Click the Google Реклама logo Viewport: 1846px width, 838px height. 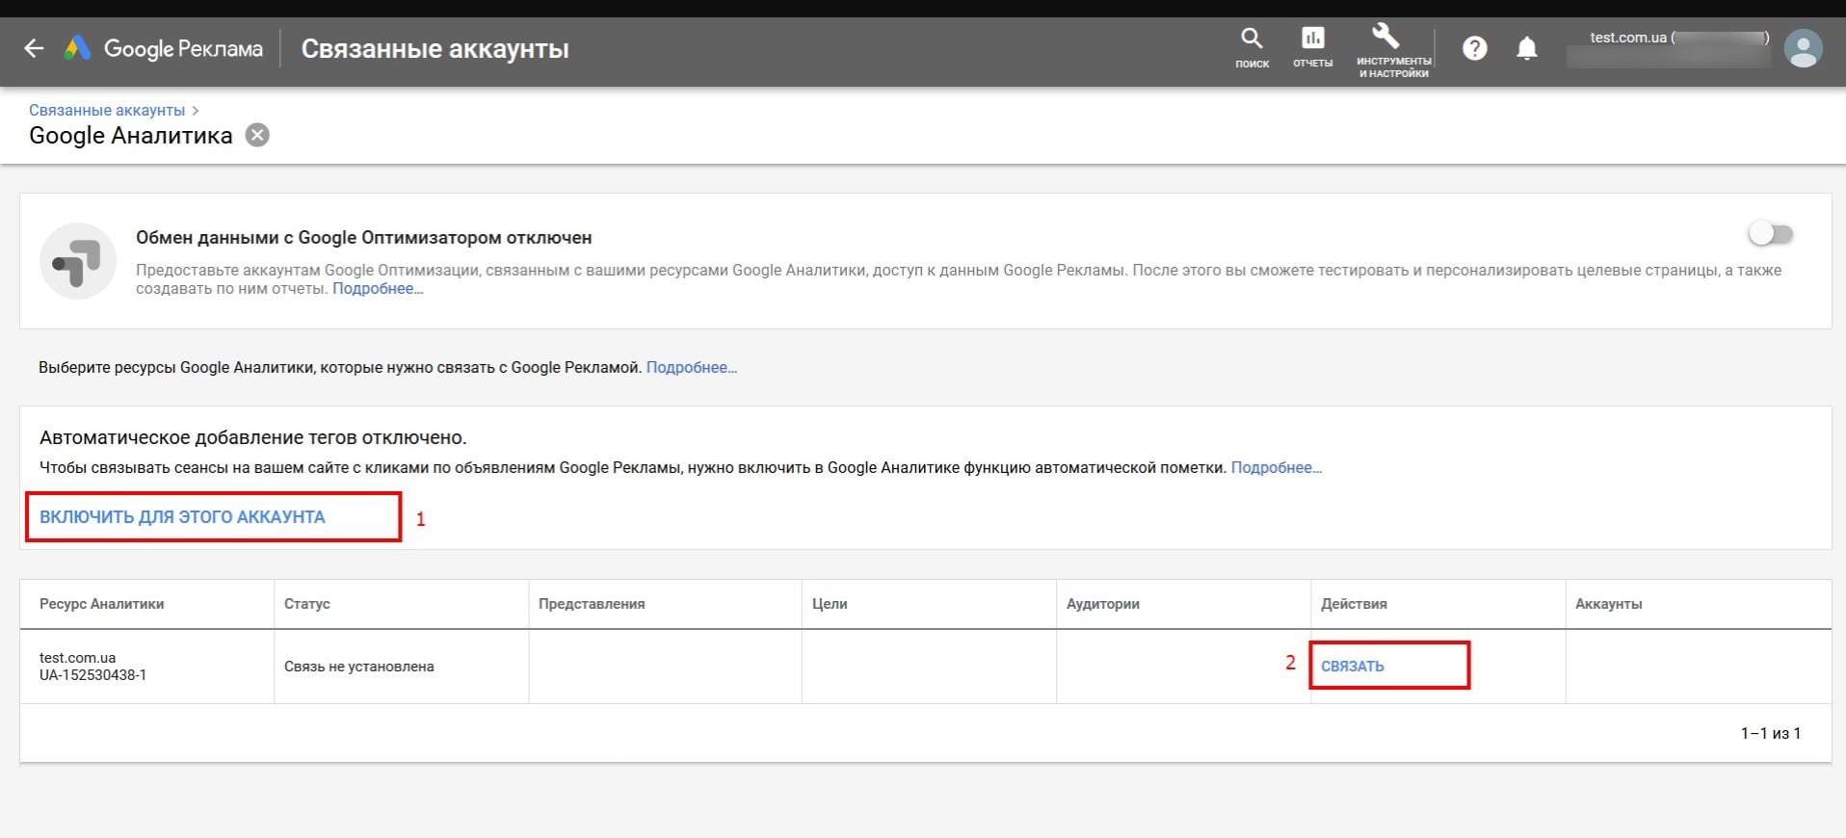(x=164, y=48)
